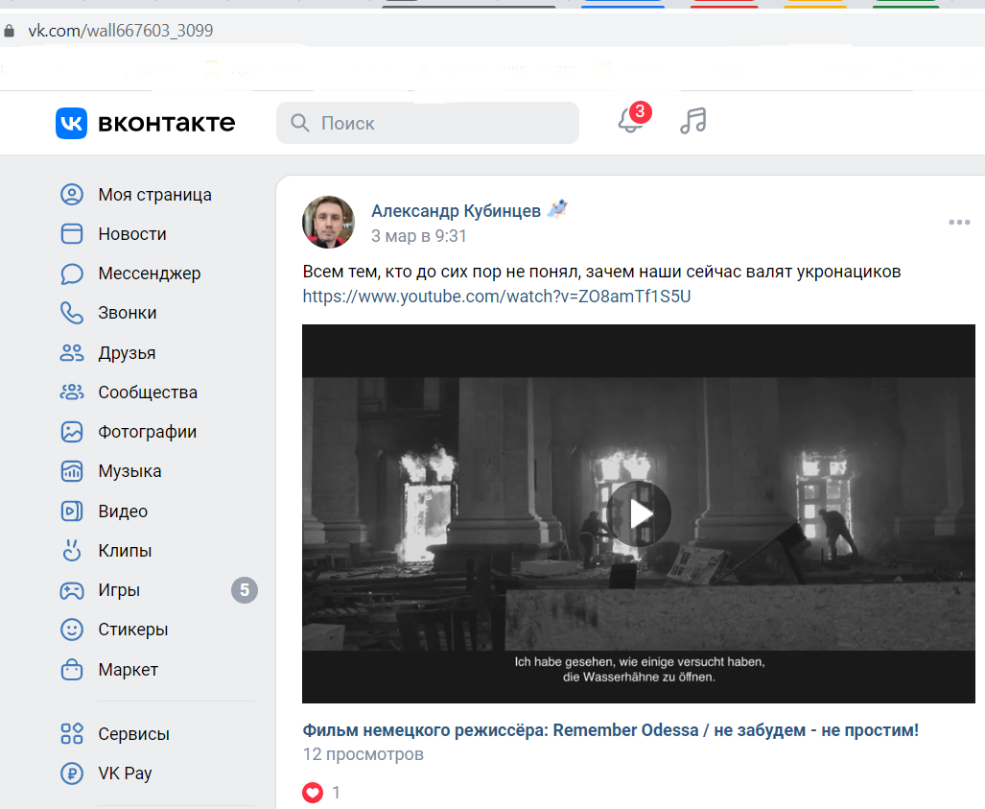Open VK Pay label
This screenshot has height=809, width=985.
125,773
